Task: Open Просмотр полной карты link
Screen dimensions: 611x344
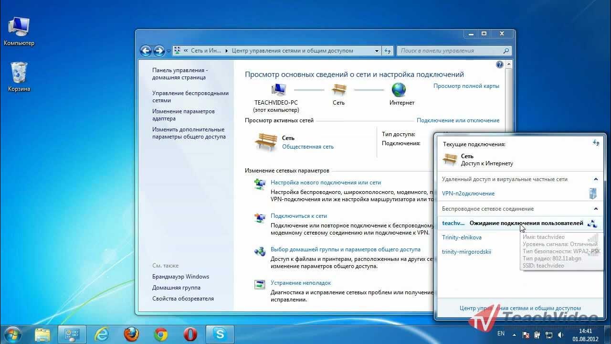Action: point(466,86)
